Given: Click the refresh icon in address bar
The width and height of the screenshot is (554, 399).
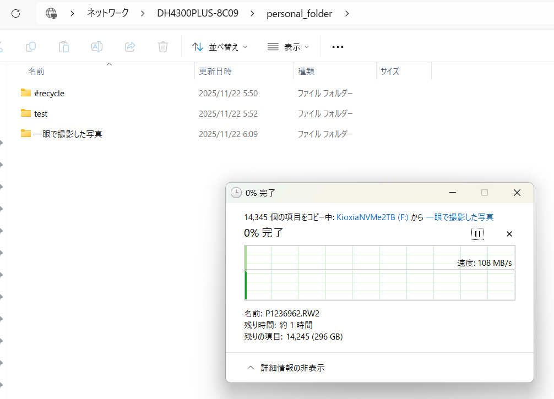Looking at the screenshot, I should click(x=15, y=13).
